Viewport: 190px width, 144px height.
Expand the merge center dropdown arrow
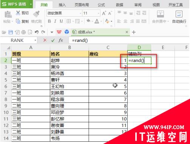pos(168,22)
